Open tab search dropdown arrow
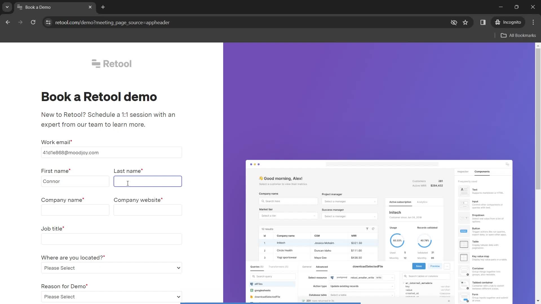Image resolution: width=541 pixels, height=304 pixels. coord(7,7)
